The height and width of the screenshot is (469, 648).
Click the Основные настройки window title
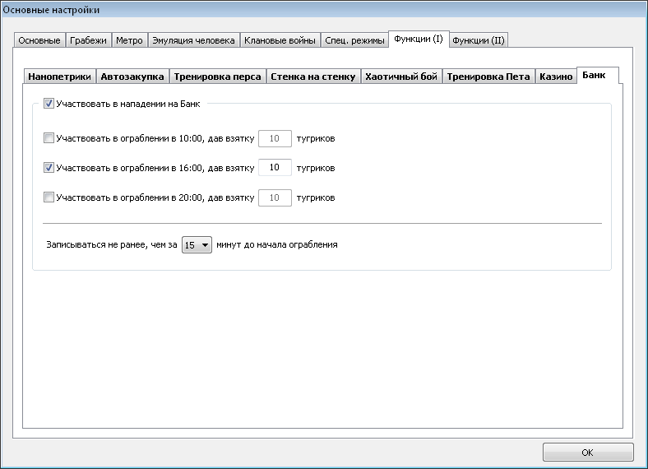pyautogui.click(x=51, y=10)
